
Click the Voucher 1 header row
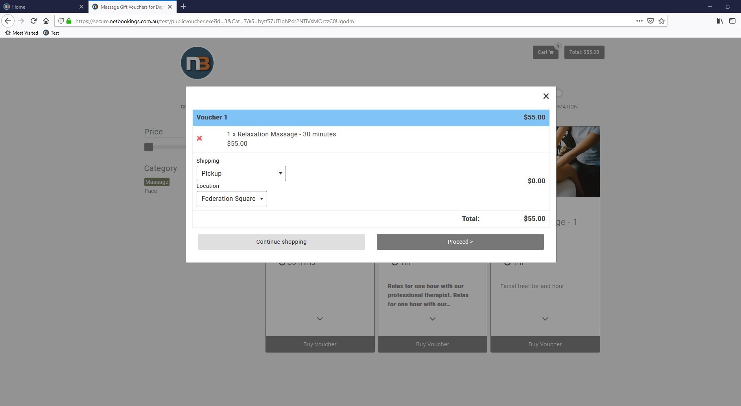click(x=371, y=118)
